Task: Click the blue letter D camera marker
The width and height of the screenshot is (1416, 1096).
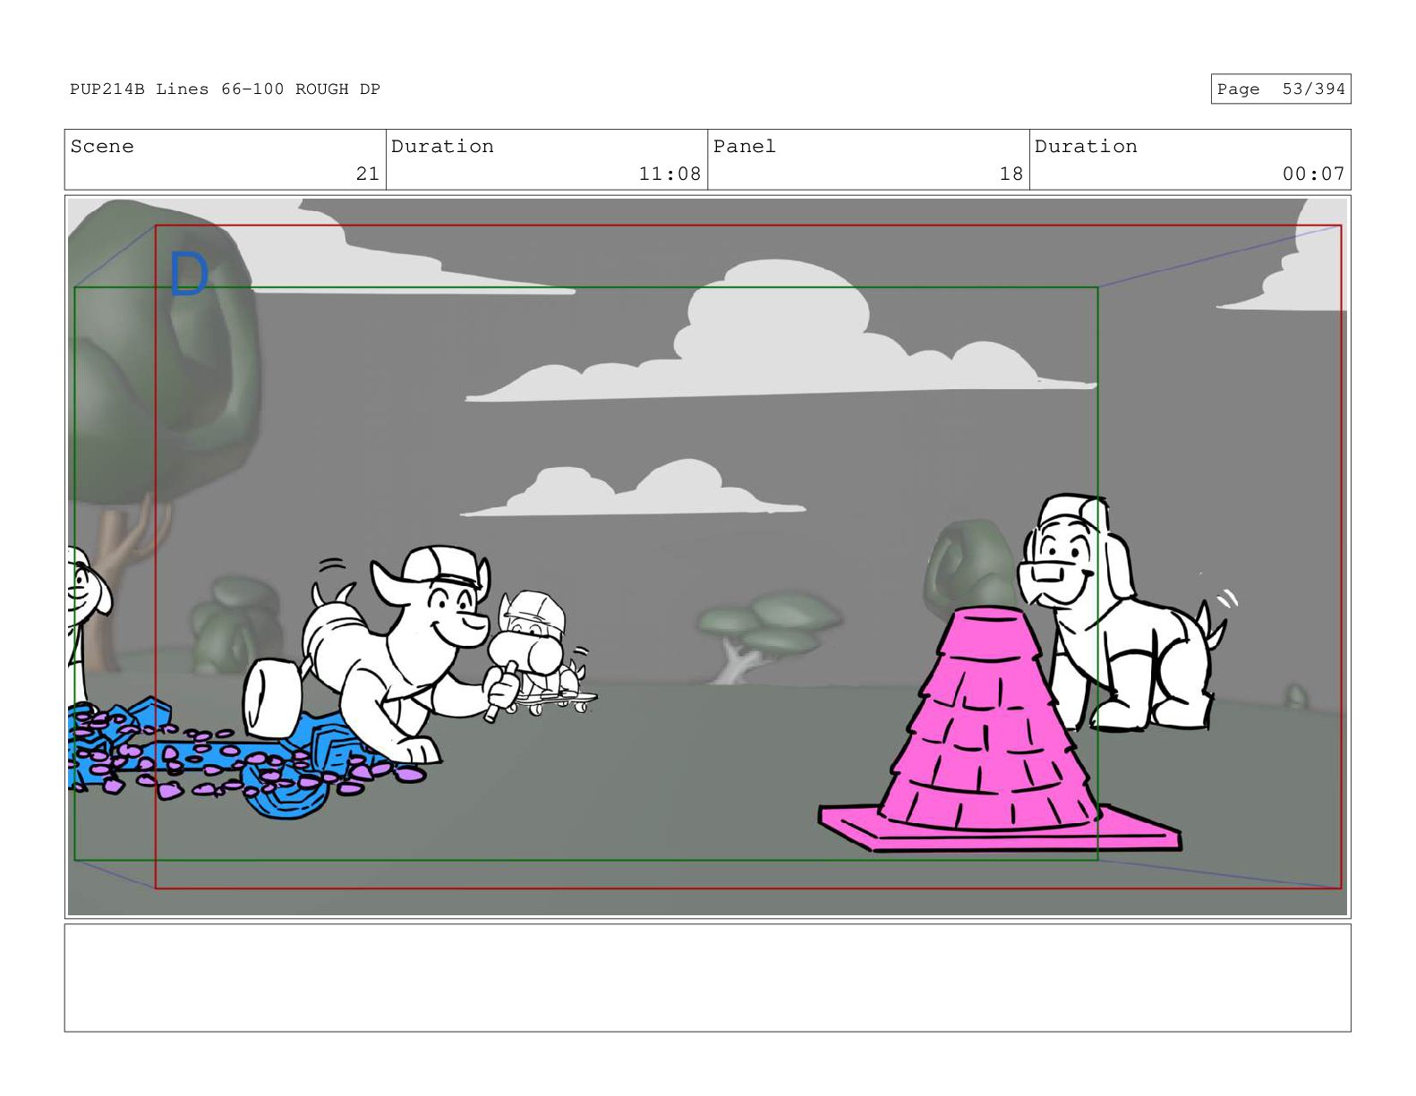Action: [188, 275]
